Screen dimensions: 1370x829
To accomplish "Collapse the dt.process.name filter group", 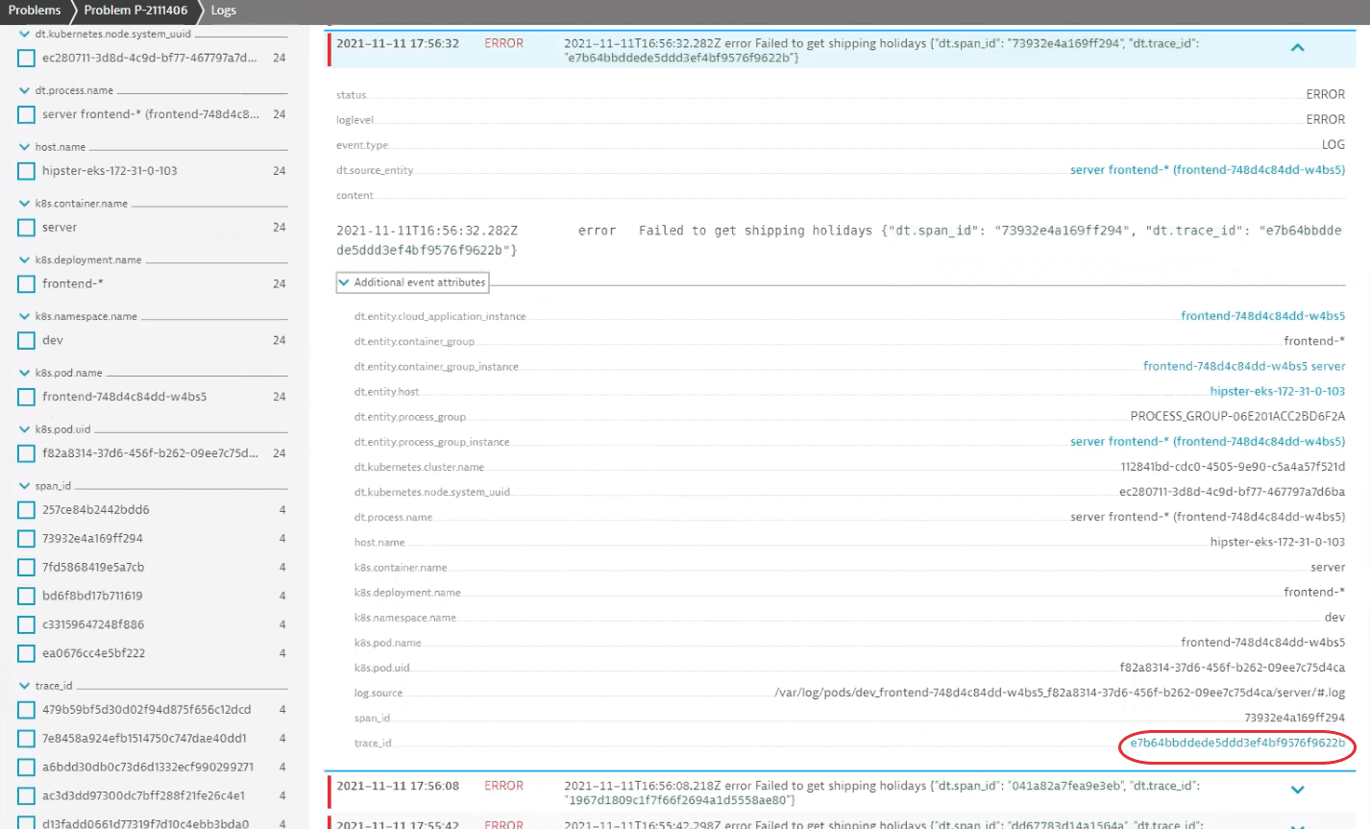I will (x=25, y=90).
